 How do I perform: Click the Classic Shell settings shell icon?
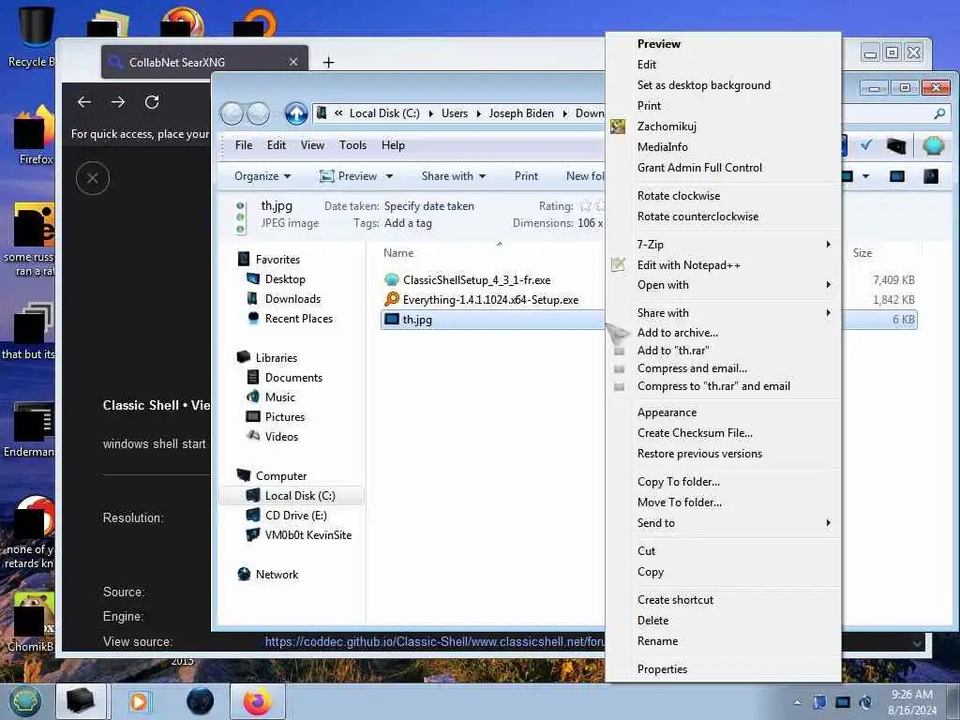pos(933,145)
